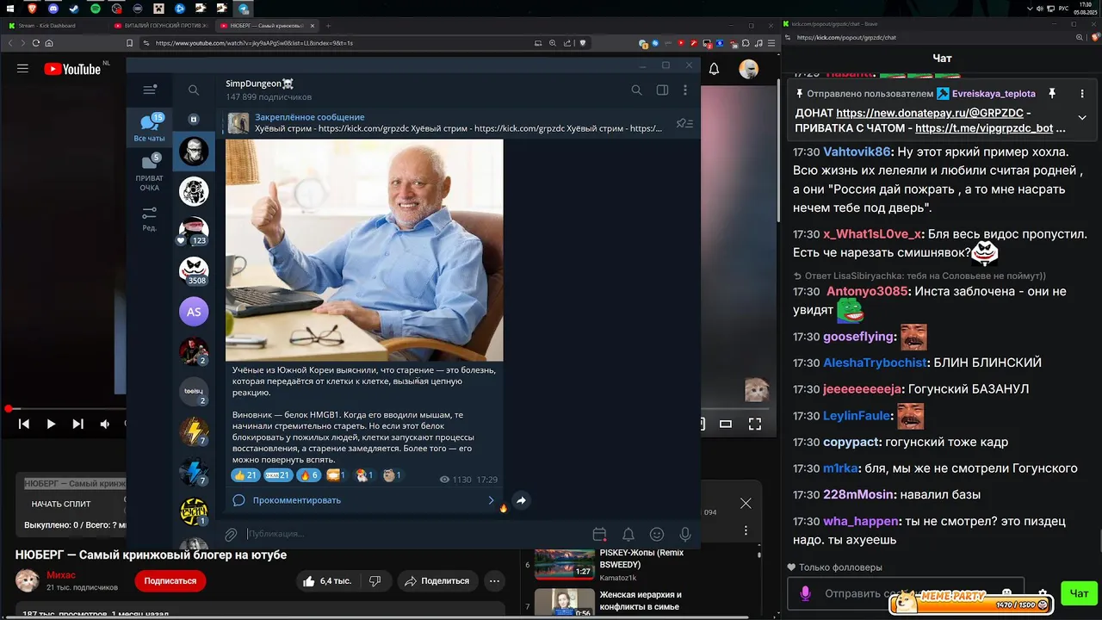Viewport: 1102px width, 620px height.
Task: Open Spotify from the taskbar
Action: point(95,8)
